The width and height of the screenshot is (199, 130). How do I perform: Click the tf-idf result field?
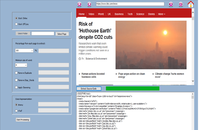pyautogui.click(x=54, y=110)
